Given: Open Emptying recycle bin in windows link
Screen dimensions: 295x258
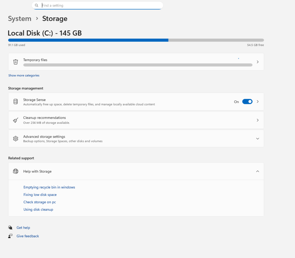Looking at the screenshot, I should pyautogui.click(x=49, y=187).
